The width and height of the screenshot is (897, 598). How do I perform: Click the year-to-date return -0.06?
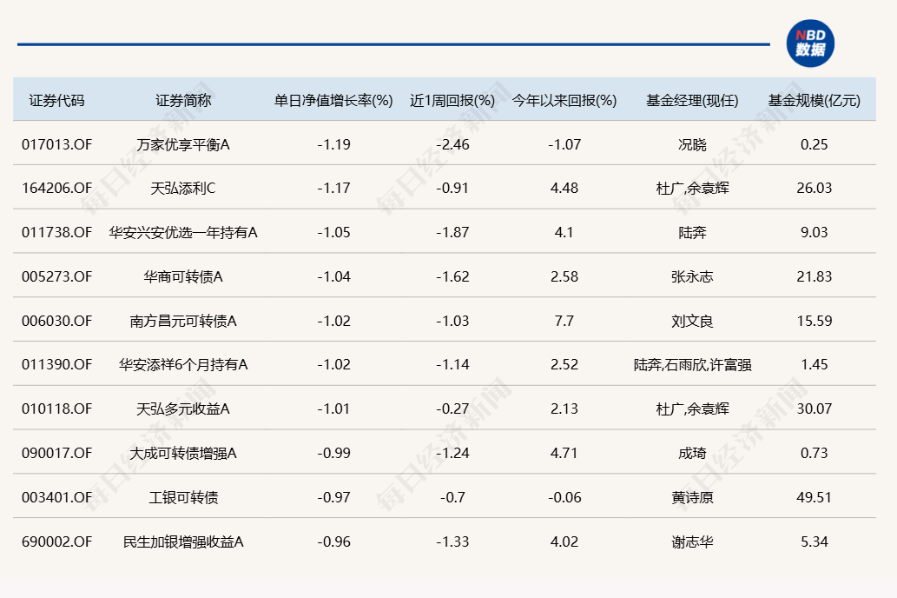tap(564, 497)
